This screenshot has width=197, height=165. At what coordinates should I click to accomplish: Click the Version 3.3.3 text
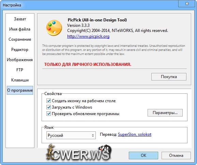pos(78,25)
